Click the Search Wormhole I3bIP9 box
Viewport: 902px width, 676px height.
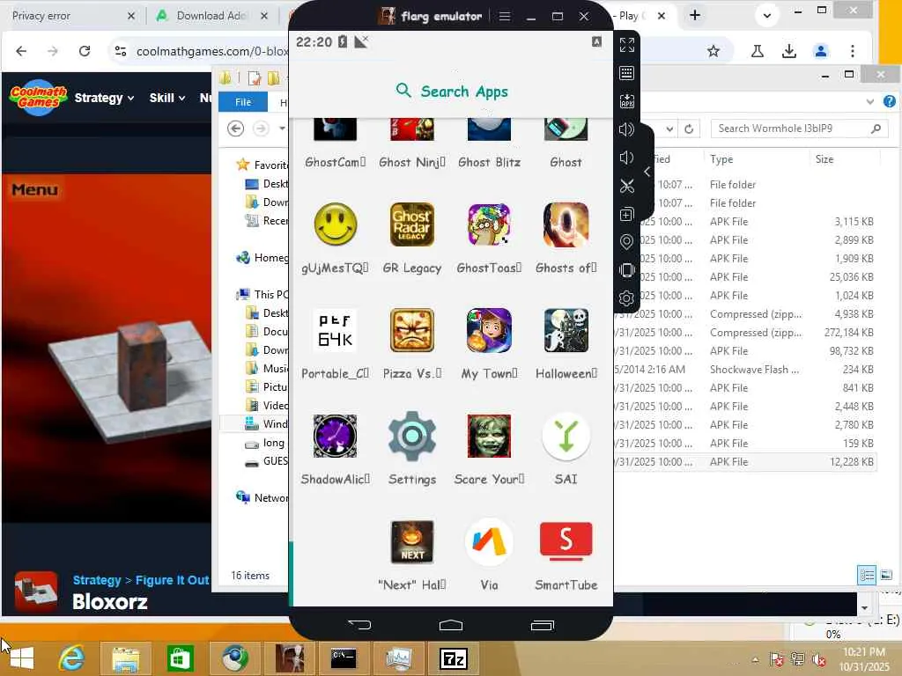799,129
